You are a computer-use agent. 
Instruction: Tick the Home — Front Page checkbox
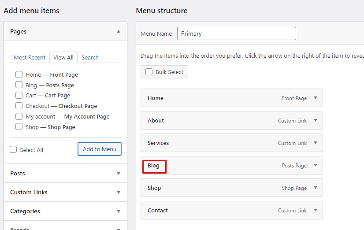point(19,74)
